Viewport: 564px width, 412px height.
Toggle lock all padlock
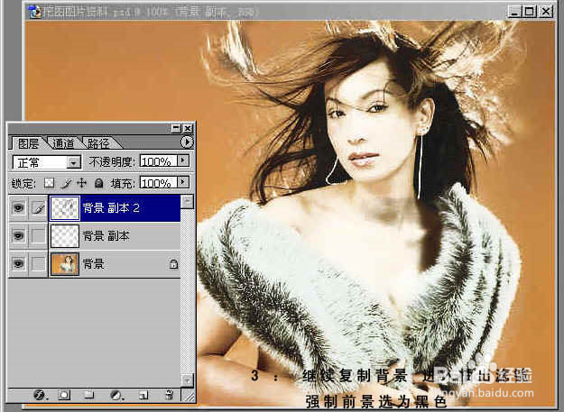98,183
